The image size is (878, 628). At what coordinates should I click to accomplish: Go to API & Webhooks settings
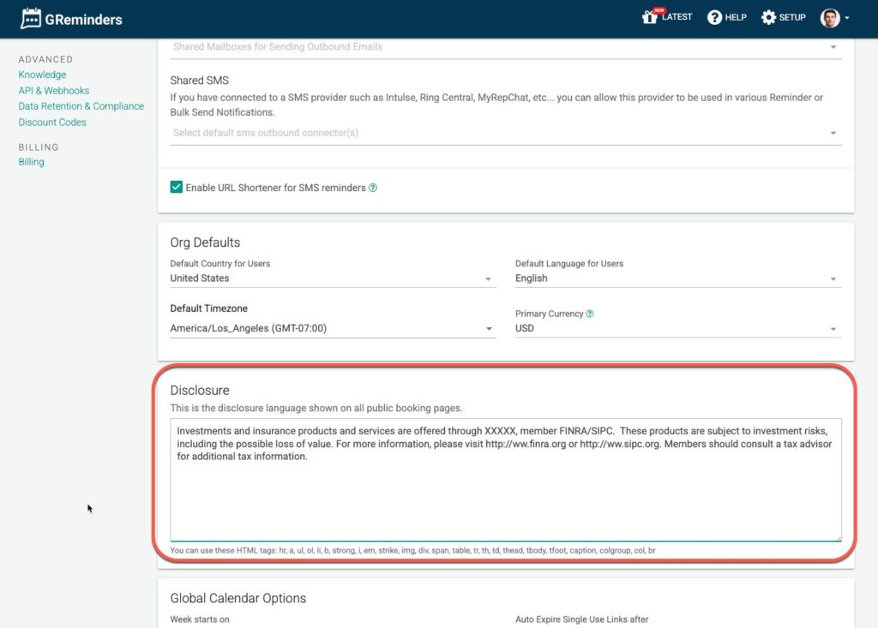54,91
